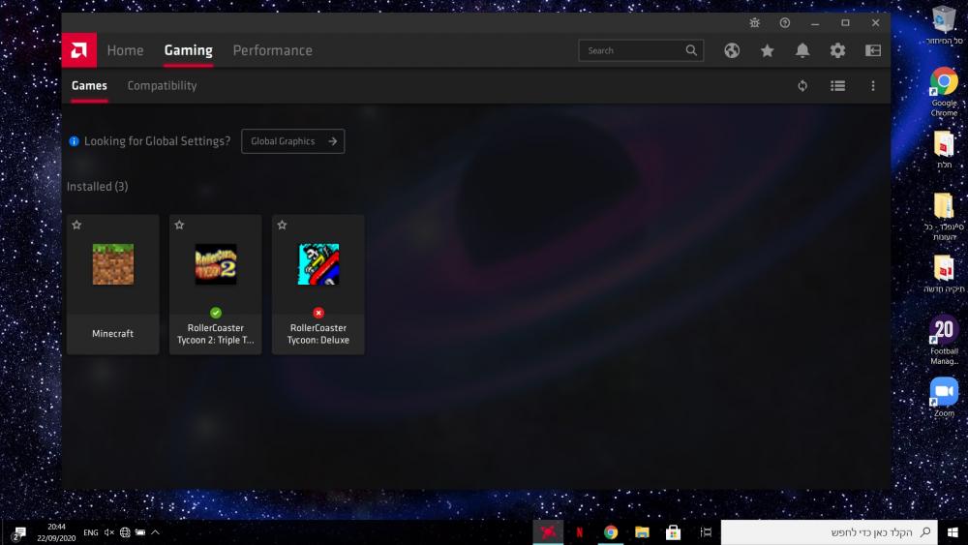This screenshot has width=968, height=545.
Task: Click the muted volume tray icon
Action: 109,532
